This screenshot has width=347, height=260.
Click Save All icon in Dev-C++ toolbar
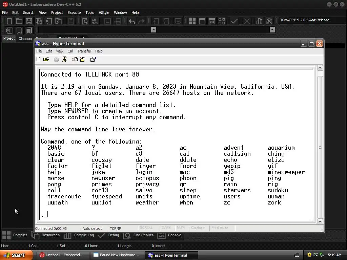[39, 21]
